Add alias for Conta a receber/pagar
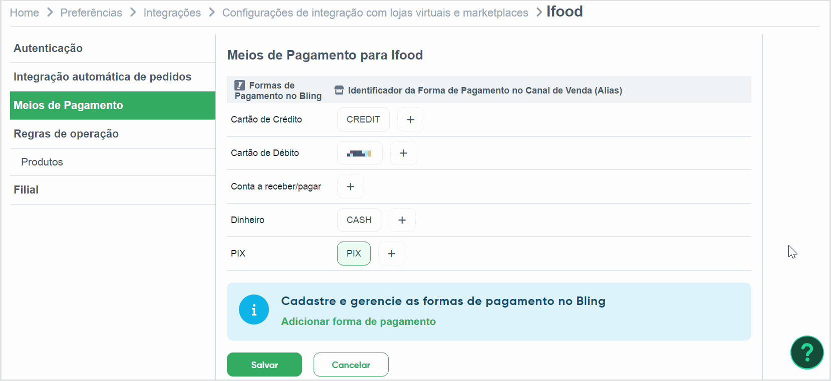This screenshot has width=831, height=381. pyautogui.click(x=350, y=186)
